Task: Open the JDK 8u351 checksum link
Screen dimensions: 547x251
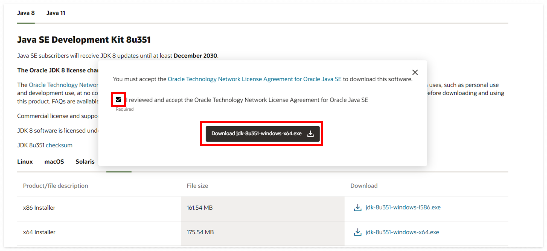Action: pyautogui.click(x=59, y=145)
